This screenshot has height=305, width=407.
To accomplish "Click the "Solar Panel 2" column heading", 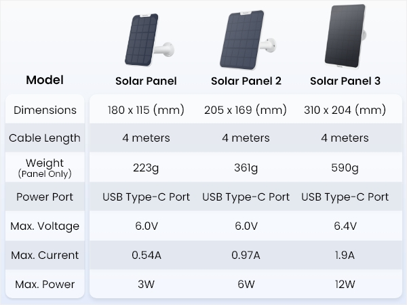I will pyautogui.click(x=246, y=81).
